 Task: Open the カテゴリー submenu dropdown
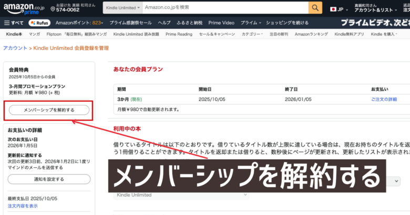[x=252, y=34]
